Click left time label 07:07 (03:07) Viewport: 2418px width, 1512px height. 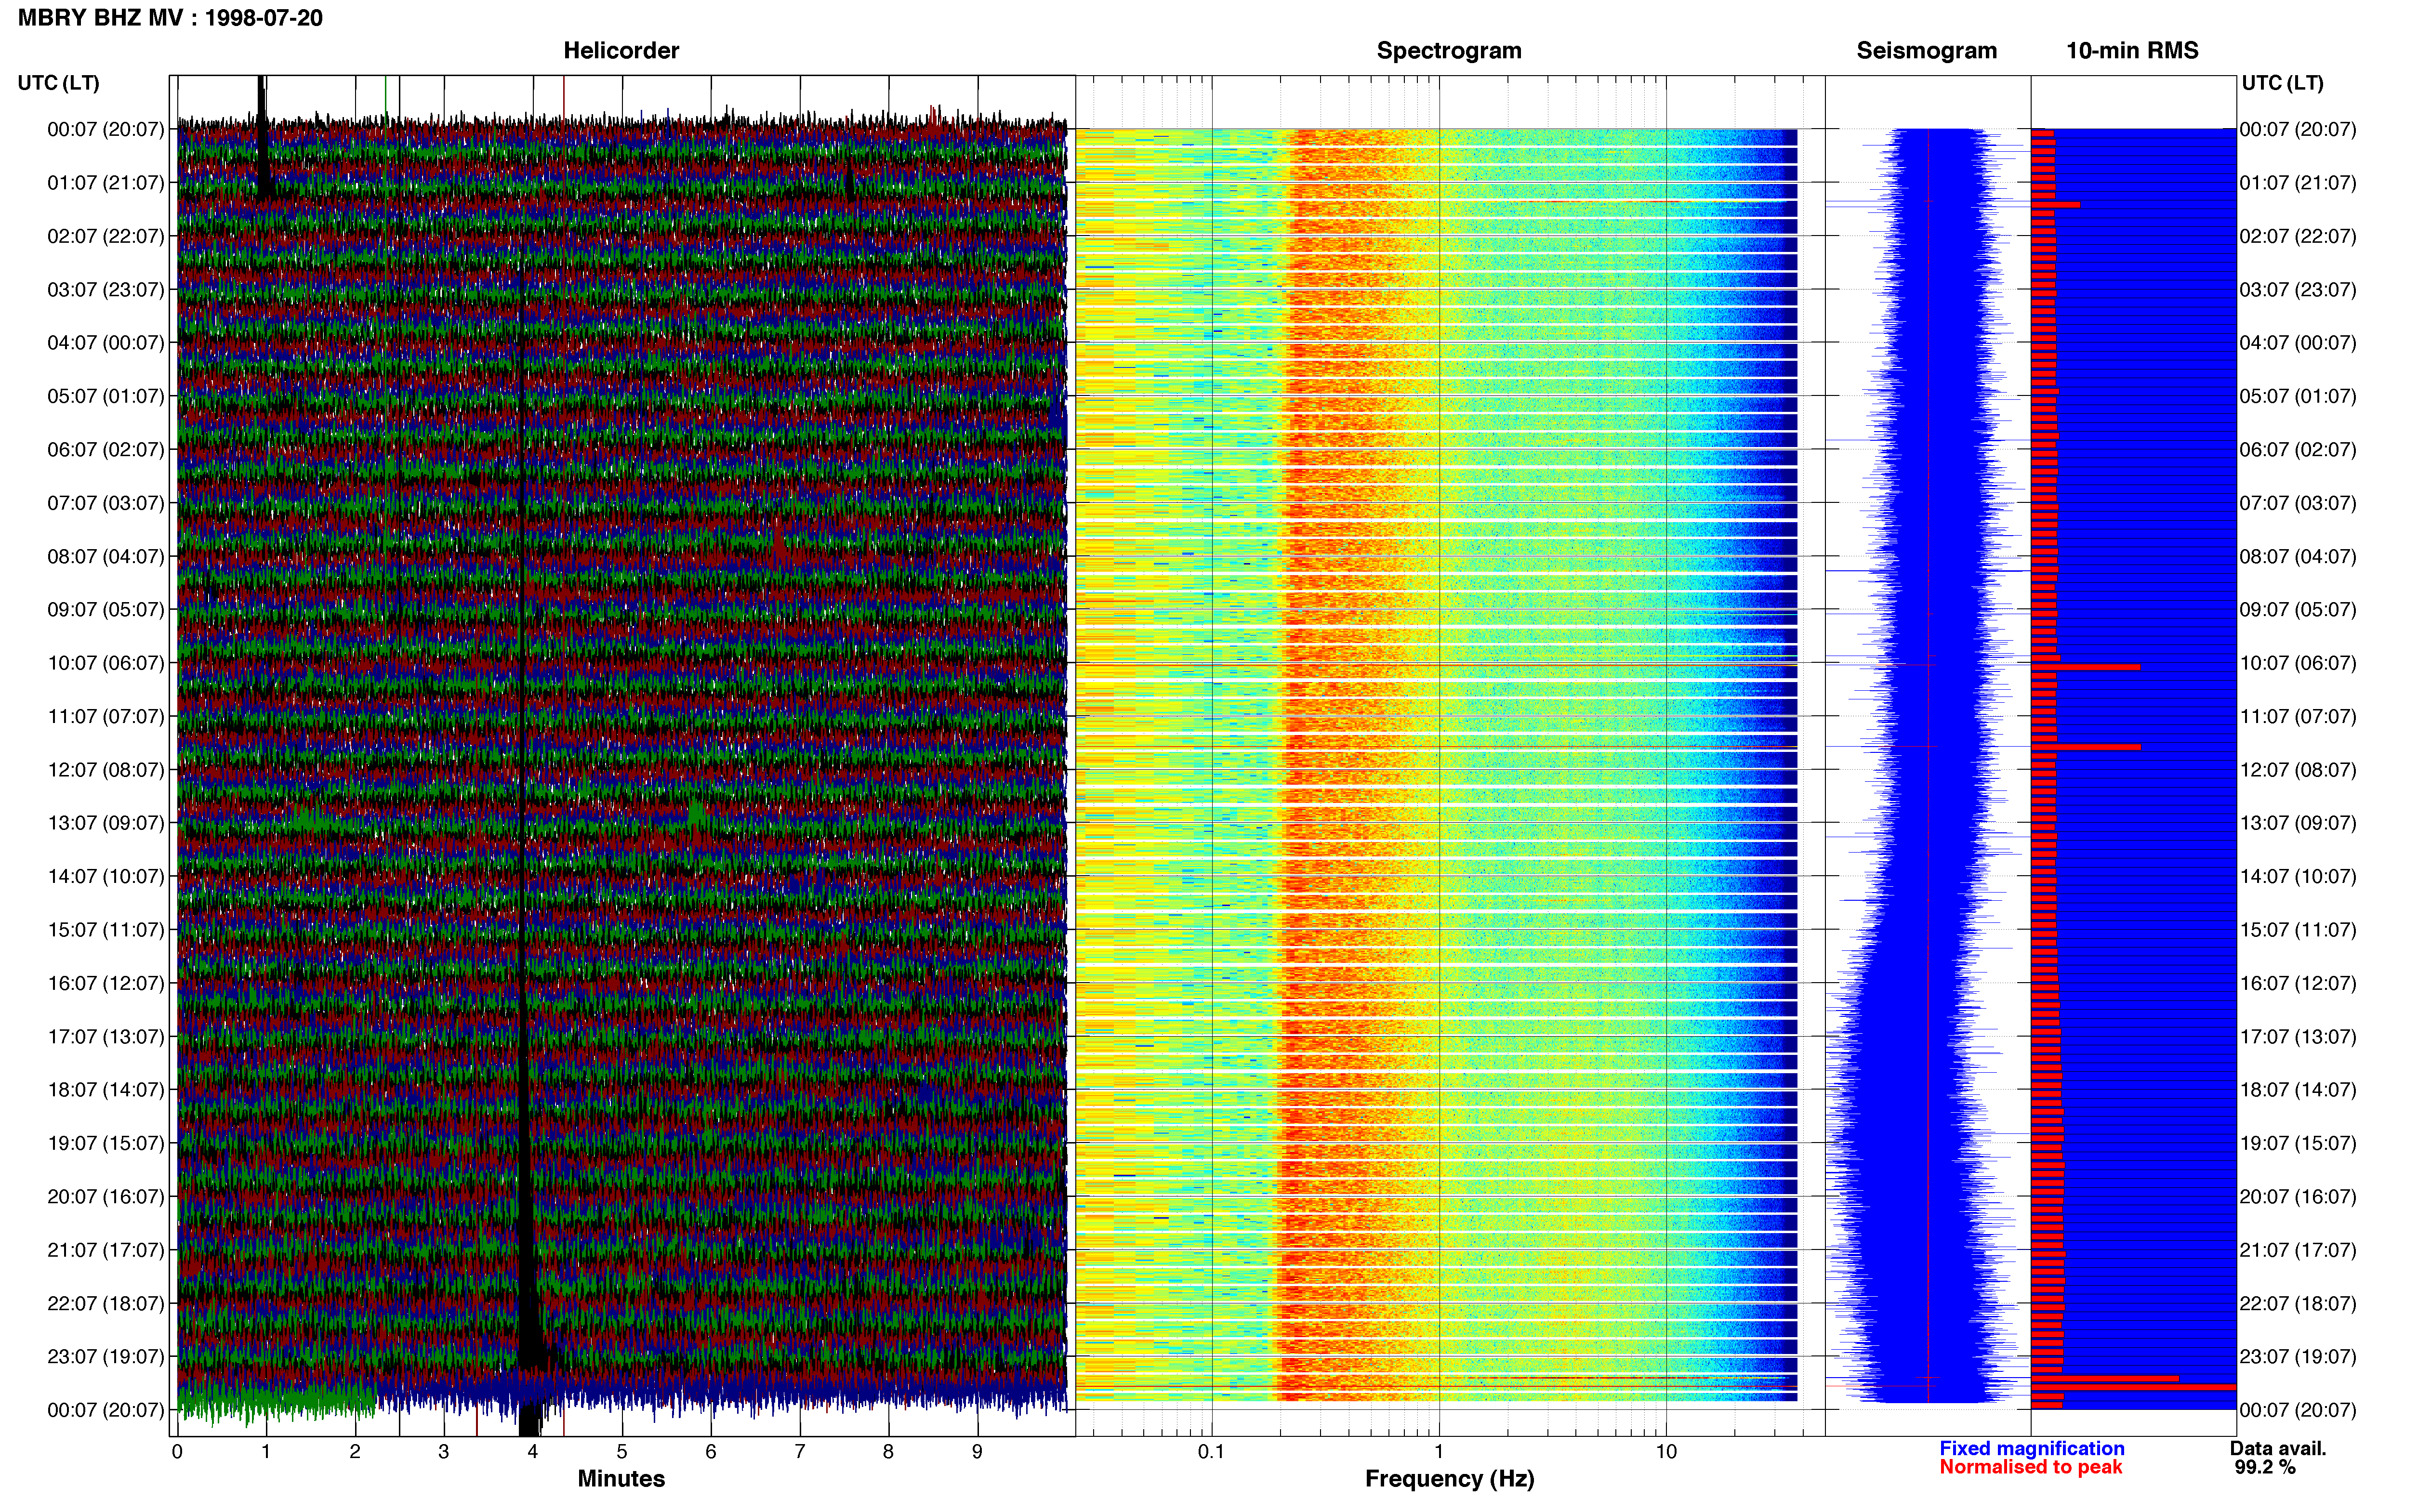point(105,503)
